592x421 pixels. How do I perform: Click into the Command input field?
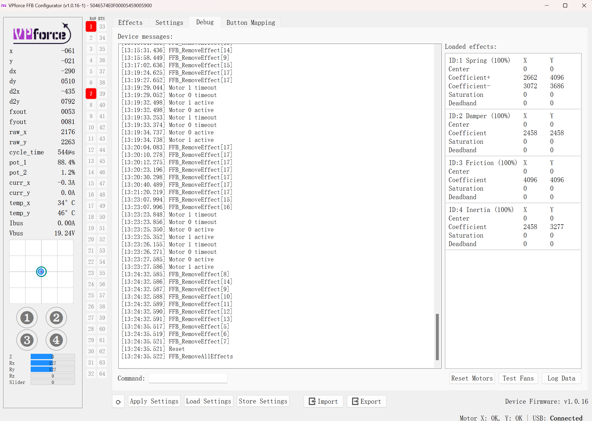(x=188, y=378)
